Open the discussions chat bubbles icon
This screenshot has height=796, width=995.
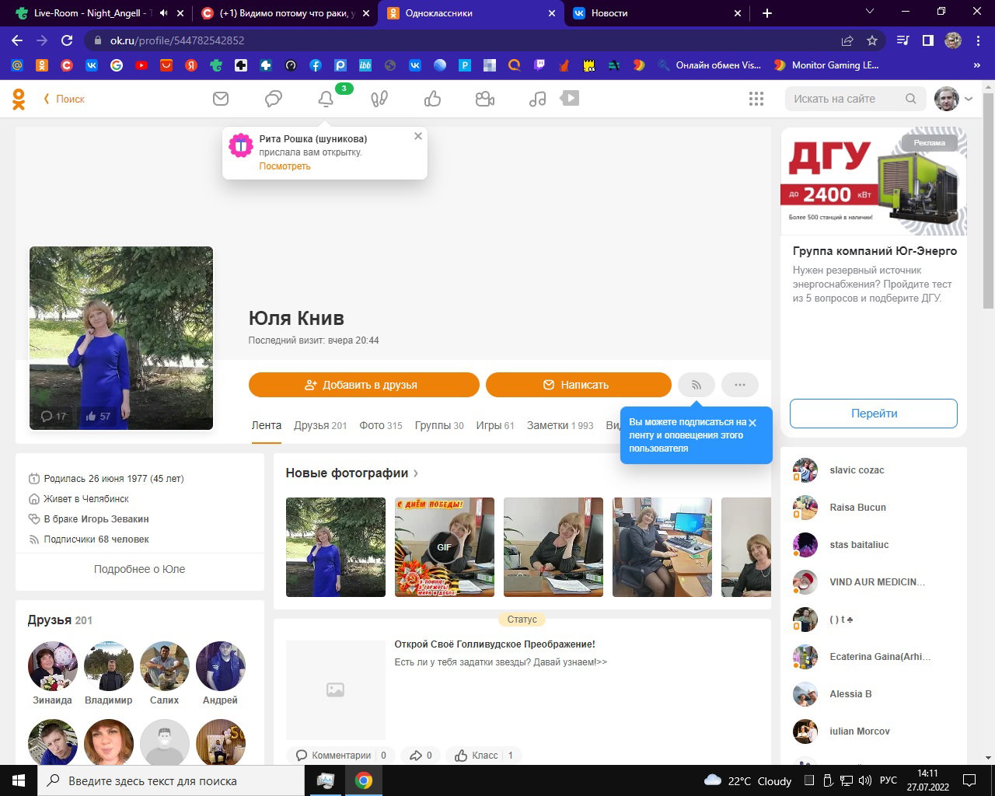point(273,99)
